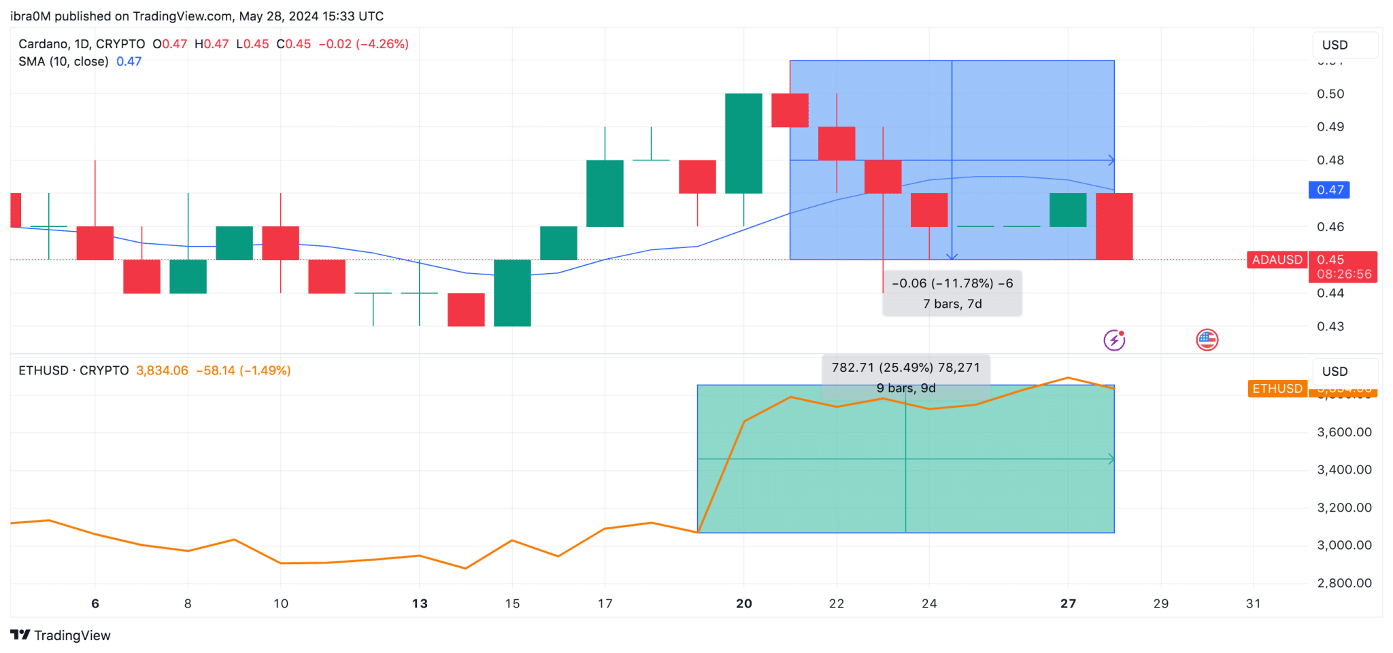Open the USD currency selector on Cardano chart

coord(1345,45)
